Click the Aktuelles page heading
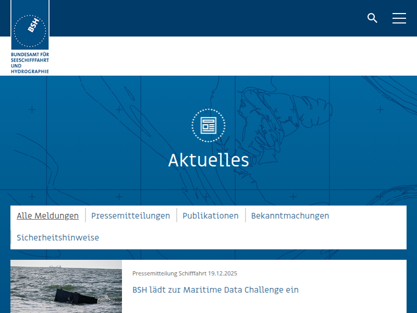 click(x=208, y=160)
